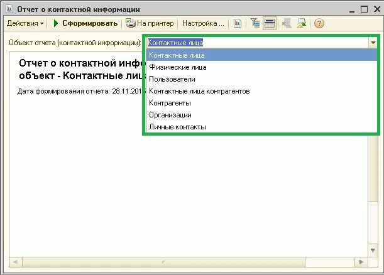
Task: Select Контрагенты in dropdown list
Action: click(261, 103)
